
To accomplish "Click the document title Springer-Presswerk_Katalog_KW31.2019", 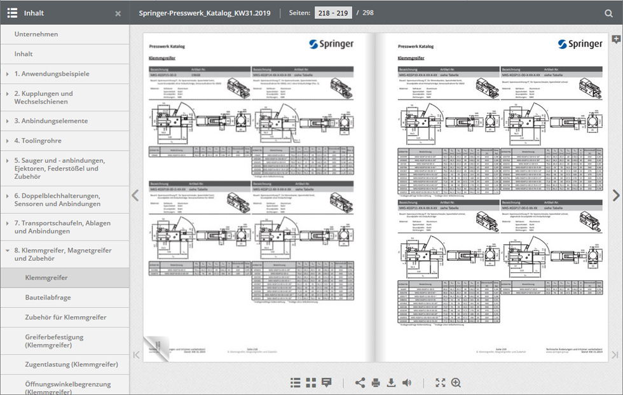I will click(x=205, y=13).
